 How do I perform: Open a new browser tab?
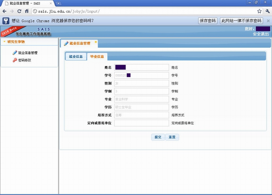coord(58,3)
